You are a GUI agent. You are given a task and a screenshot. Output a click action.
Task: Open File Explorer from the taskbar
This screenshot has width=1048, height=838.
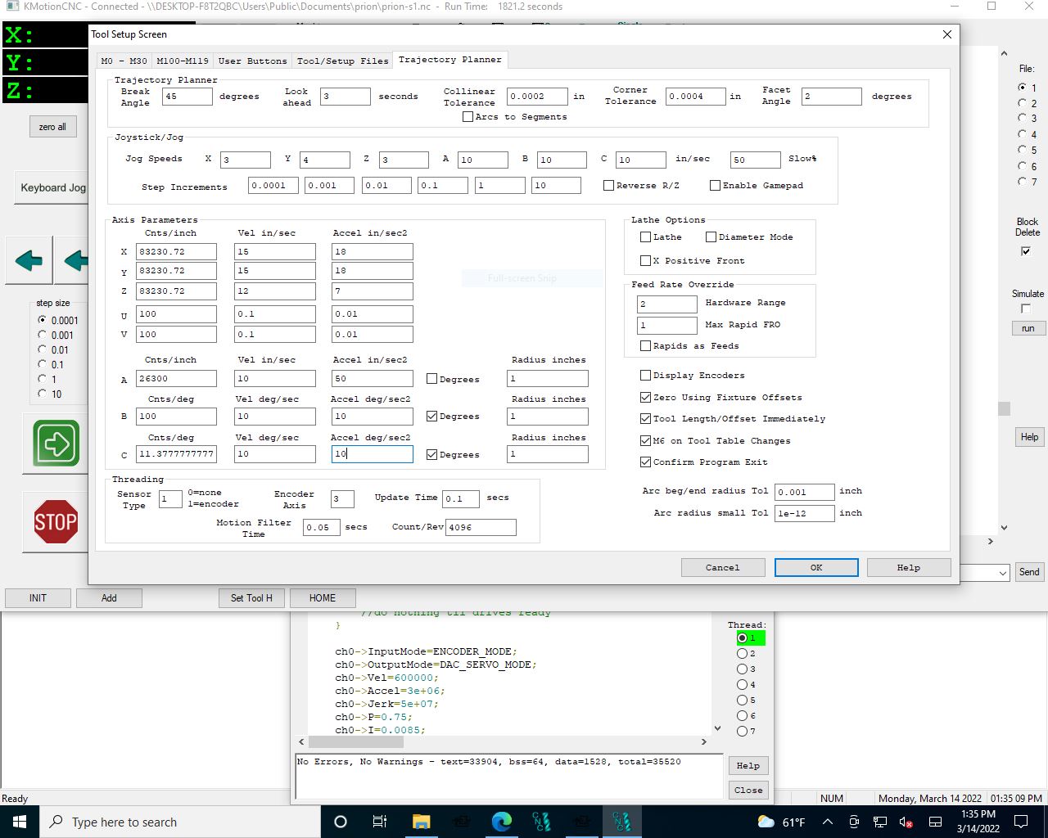[x=421, y=822]
